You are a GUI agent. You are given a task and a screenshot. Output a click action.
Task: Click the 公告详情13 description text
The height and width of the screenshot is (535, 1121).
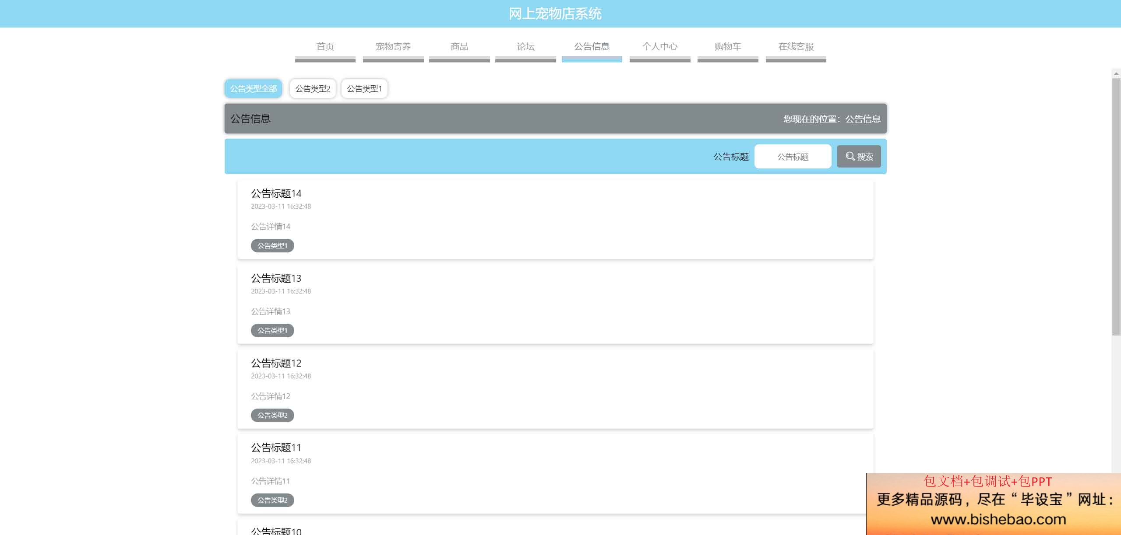(x=271, y=311)
